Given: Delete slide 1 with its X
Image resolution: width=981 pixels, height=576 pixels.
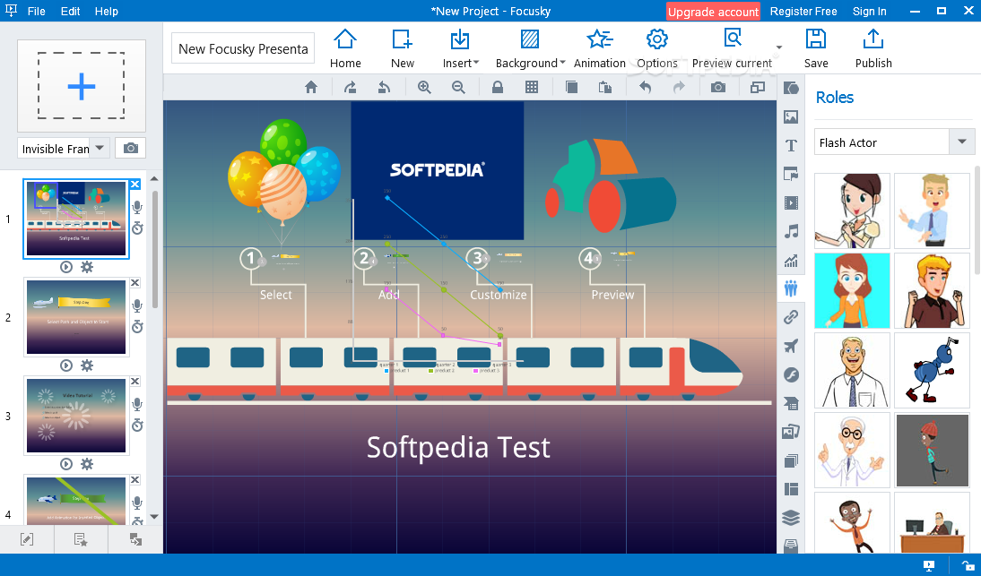Looking at the screenshot, I should (x=135, y=185).
